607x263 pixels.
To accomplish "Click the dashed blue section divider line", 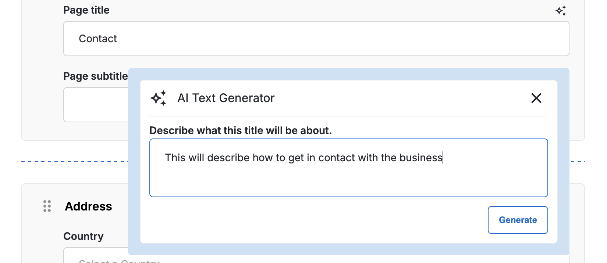I will [74, 161].
